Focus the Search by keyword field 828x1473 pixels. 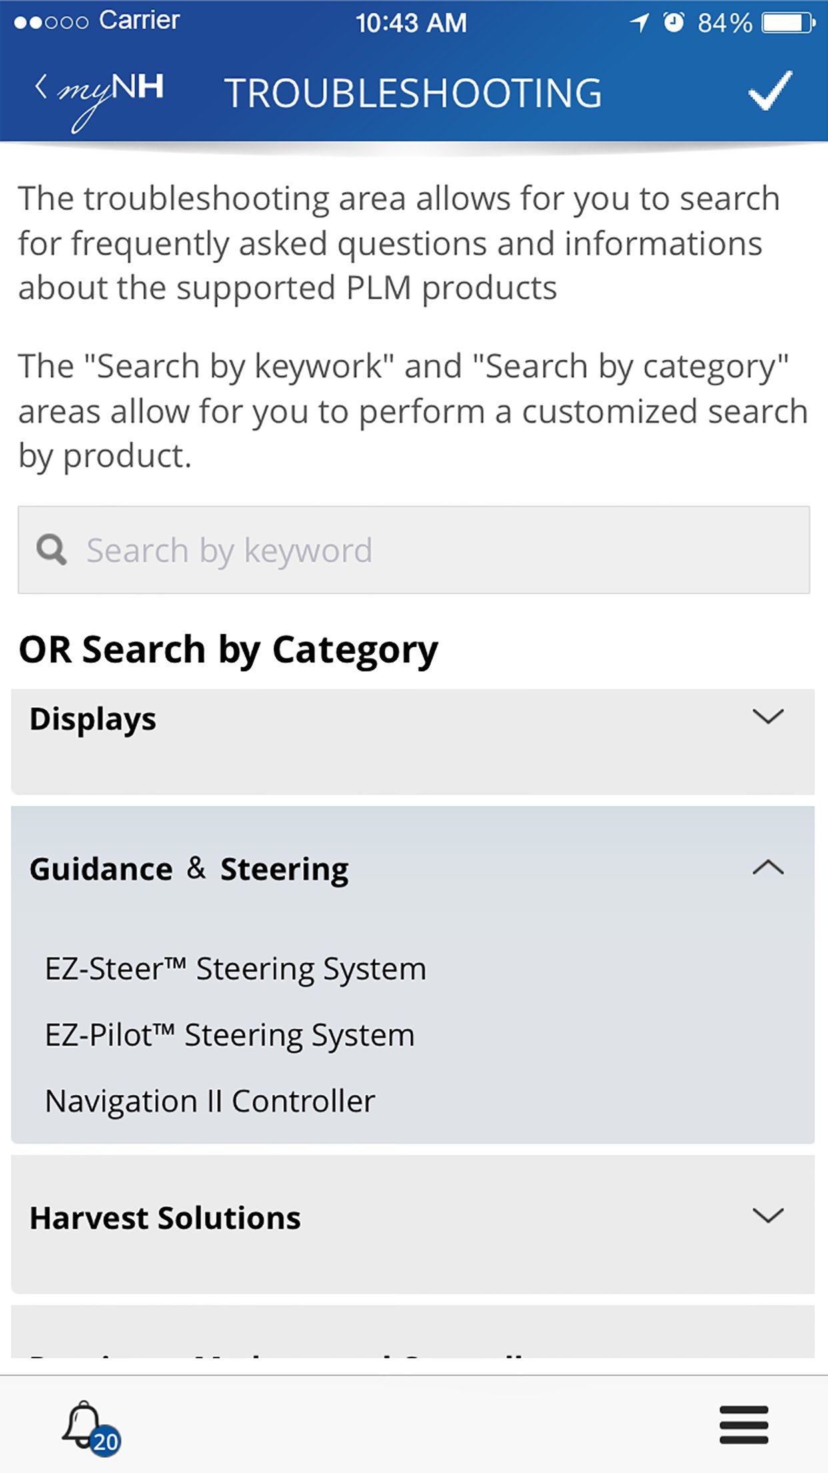[427, 550]
